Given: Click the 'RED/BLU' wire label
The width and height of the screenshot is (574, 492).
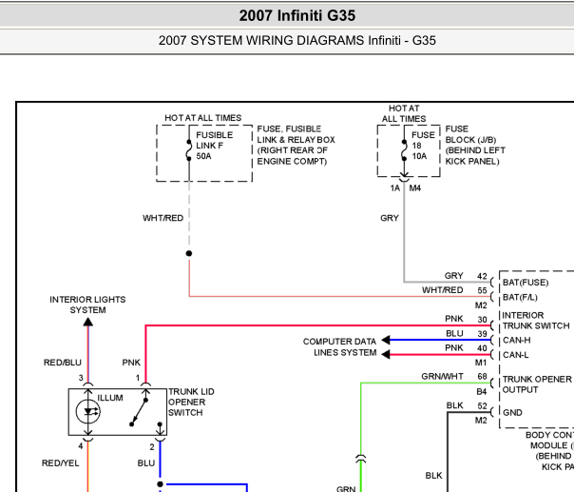Looking at the screenshot, I should pos(62,363).
